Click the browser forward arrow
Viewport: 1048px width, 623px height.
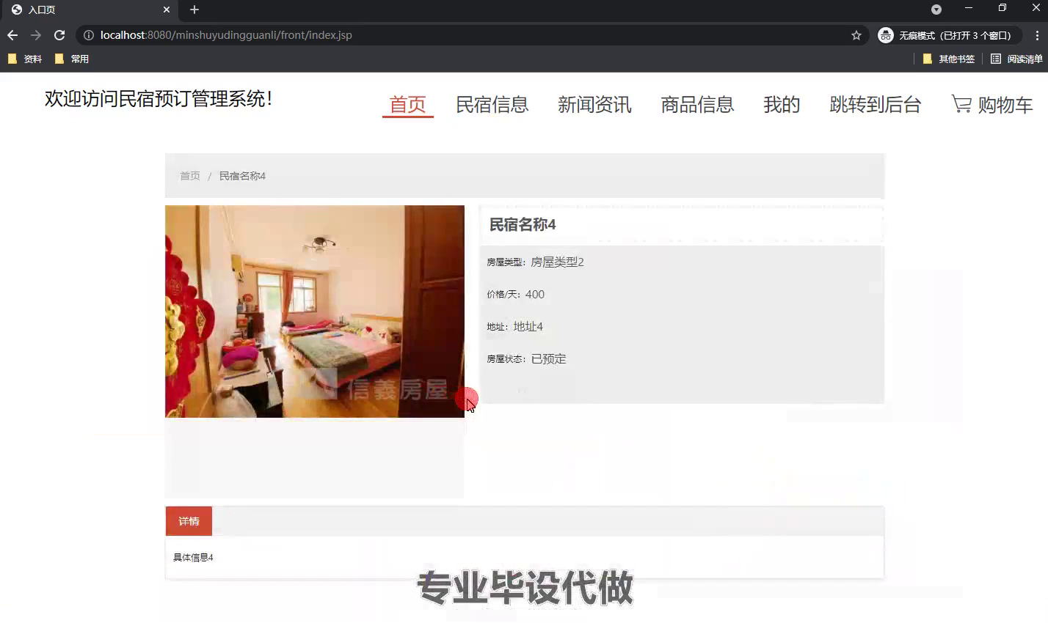pyautogui.click(x=36, y=35)
